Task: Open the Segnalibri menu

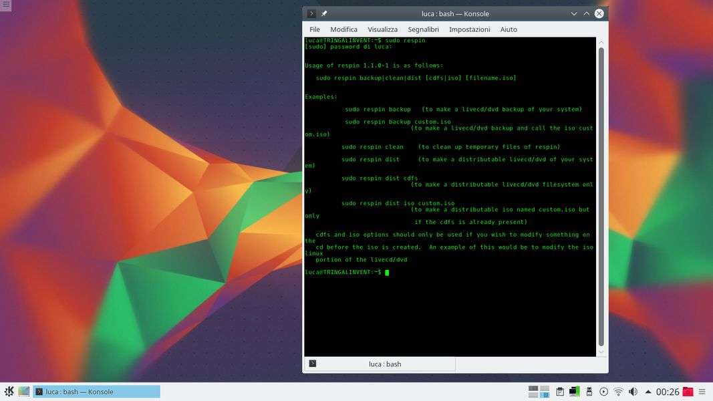Action: tap(424, 29)
